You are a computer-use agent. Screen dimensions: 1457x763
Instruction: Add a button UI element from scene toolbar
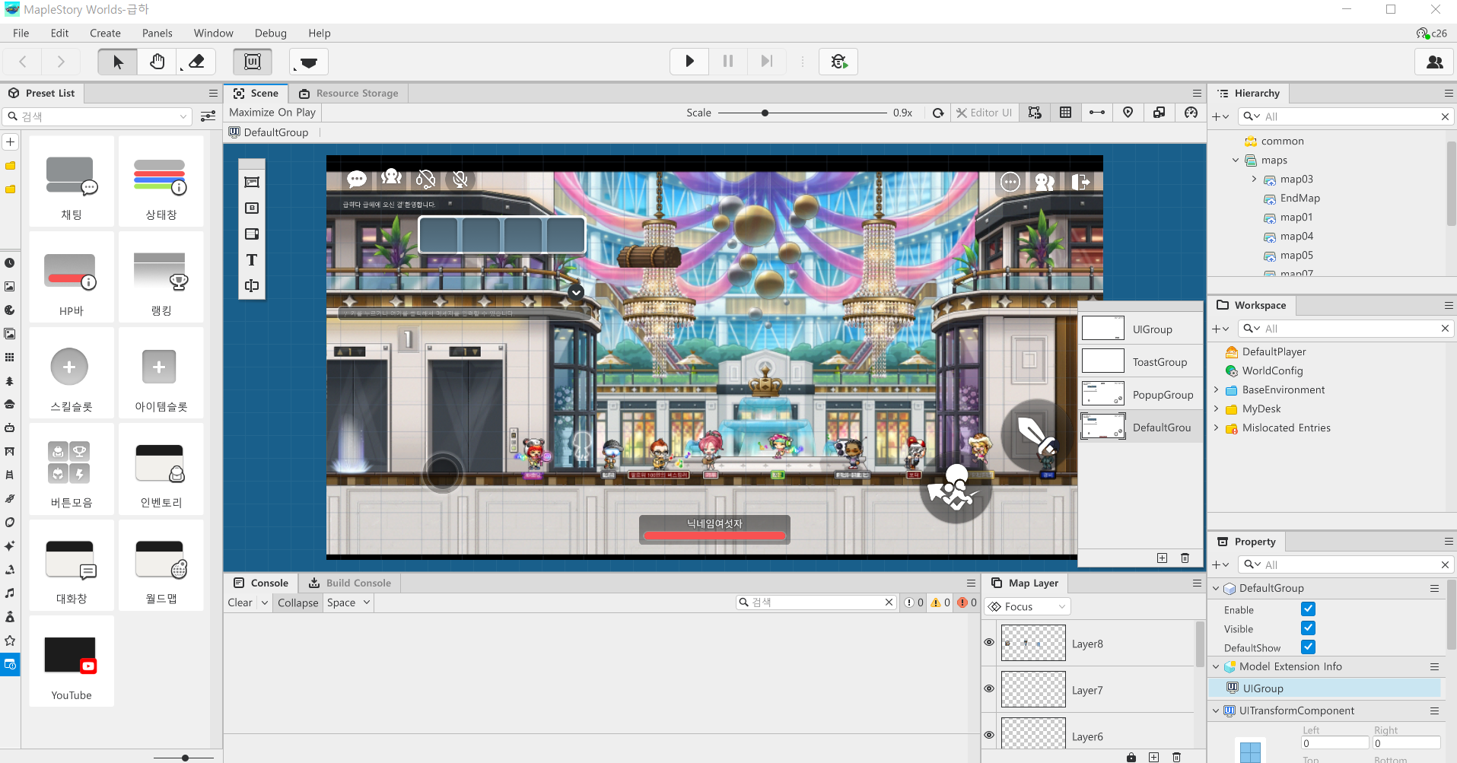252,208
